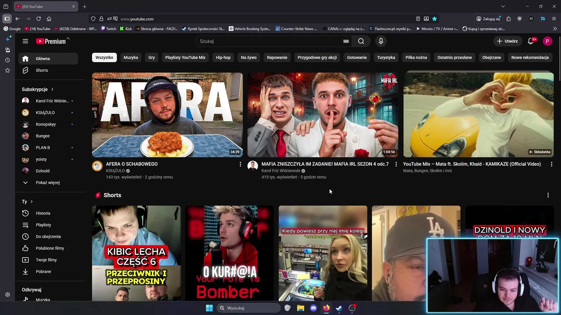Click the KSIĄŻULO channel avatar under the video
Screen dimensions: 561x315
coord(97,166)
